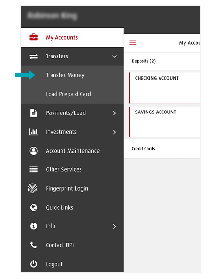The width and height of the screenshot is (213, 279).
Task: Click the Transfers arrows icon
Action: point(33,56)
